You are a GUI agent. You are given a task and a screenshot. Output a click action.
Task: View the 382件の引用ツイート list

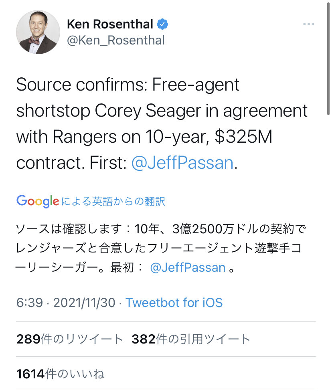[191, 339]
